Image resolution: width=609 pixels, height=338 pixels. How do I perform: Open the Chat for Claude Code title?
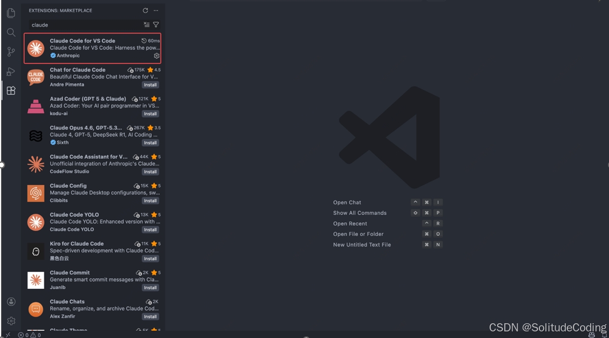pyautogui.click(x=77, y=70)
